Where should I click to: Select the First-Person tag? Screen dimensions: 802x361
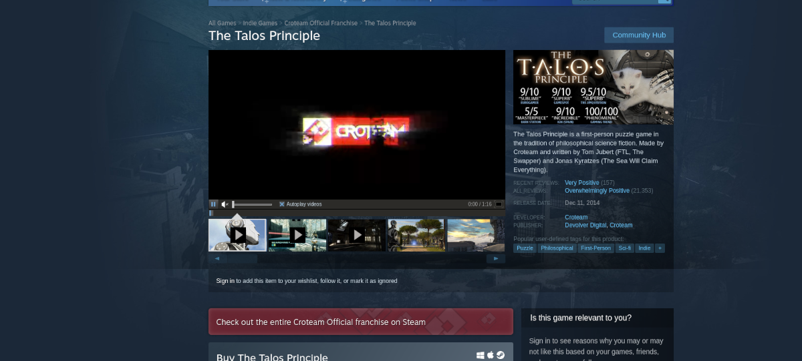(x=596, y=248)
